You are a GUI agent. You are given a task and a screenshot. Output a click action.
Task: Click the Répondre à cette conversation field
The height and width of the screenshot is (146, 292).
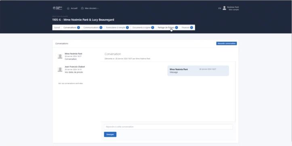click(x=168, y=127)
